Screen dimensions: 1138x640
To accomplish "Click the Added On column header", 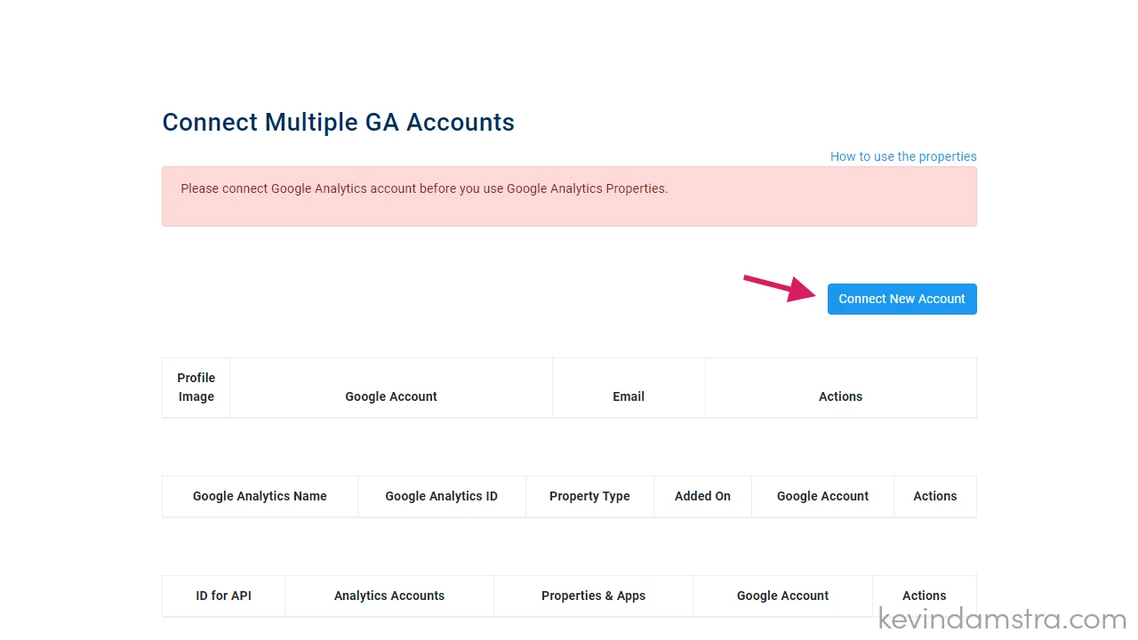I will (x=702, y=496).
